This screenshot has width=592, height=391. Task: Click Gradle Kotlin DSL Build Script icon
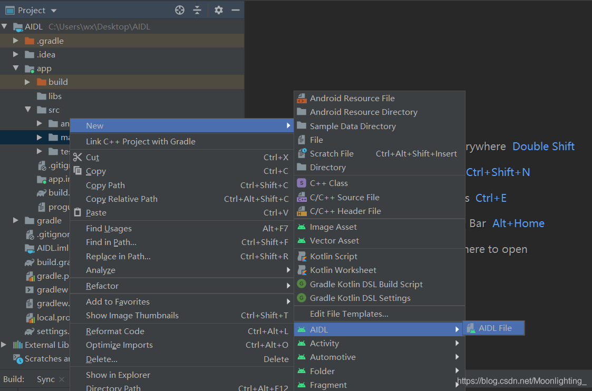(x=302, y=284)
